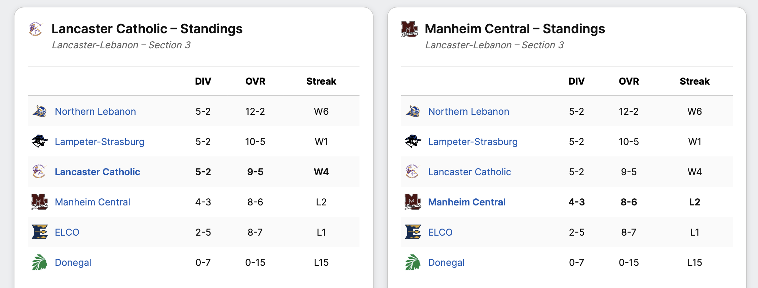
Task: Open ELCO team link in right standings
Action: (440, 232)
